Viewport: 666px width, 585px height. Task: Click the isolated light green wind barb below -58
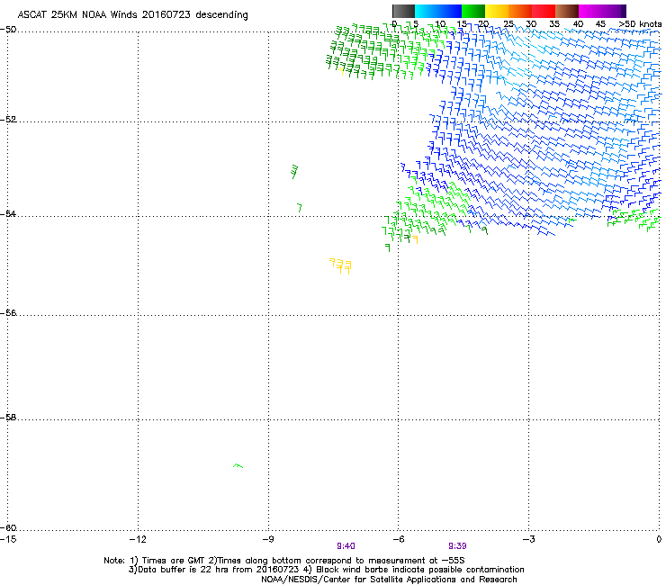[x=238, y=465]
